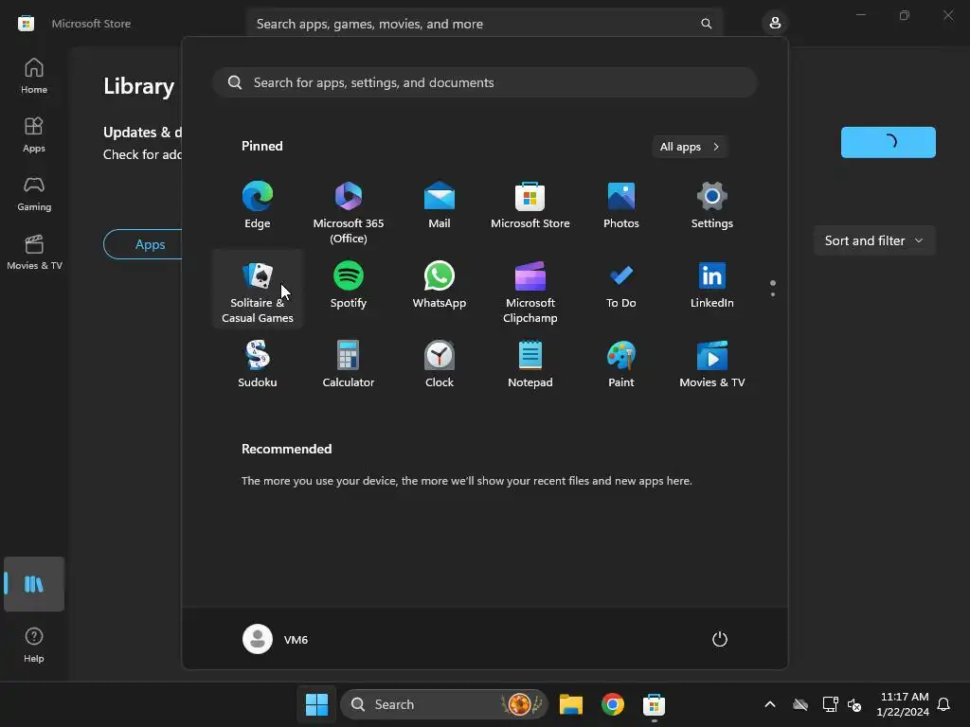Focus the Start menu search field
970x727 pixels.
pyautogui.click(x=485, y=83)
